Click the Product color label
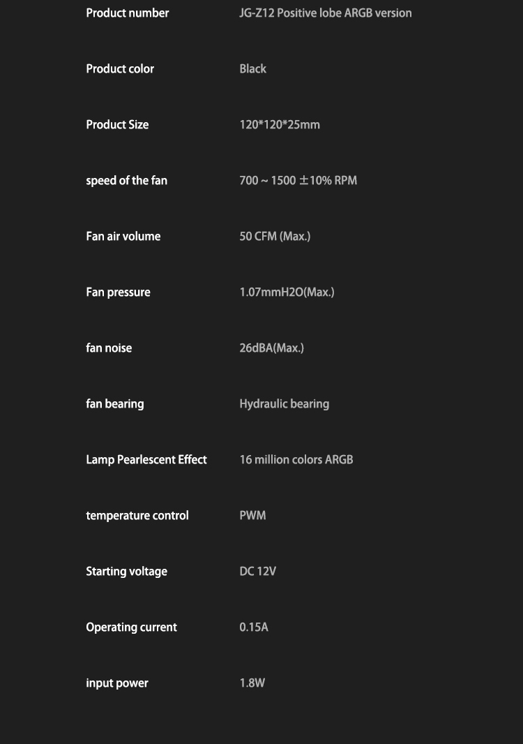 tap(120, 69)
